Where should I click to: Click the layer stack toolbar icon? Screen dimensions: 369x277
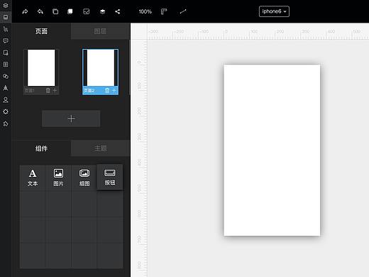tap(102, 11)
